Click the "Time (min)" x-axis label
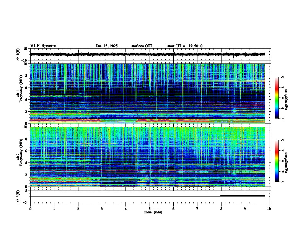This screenshot has height=234, width=303. click(153, 212)
